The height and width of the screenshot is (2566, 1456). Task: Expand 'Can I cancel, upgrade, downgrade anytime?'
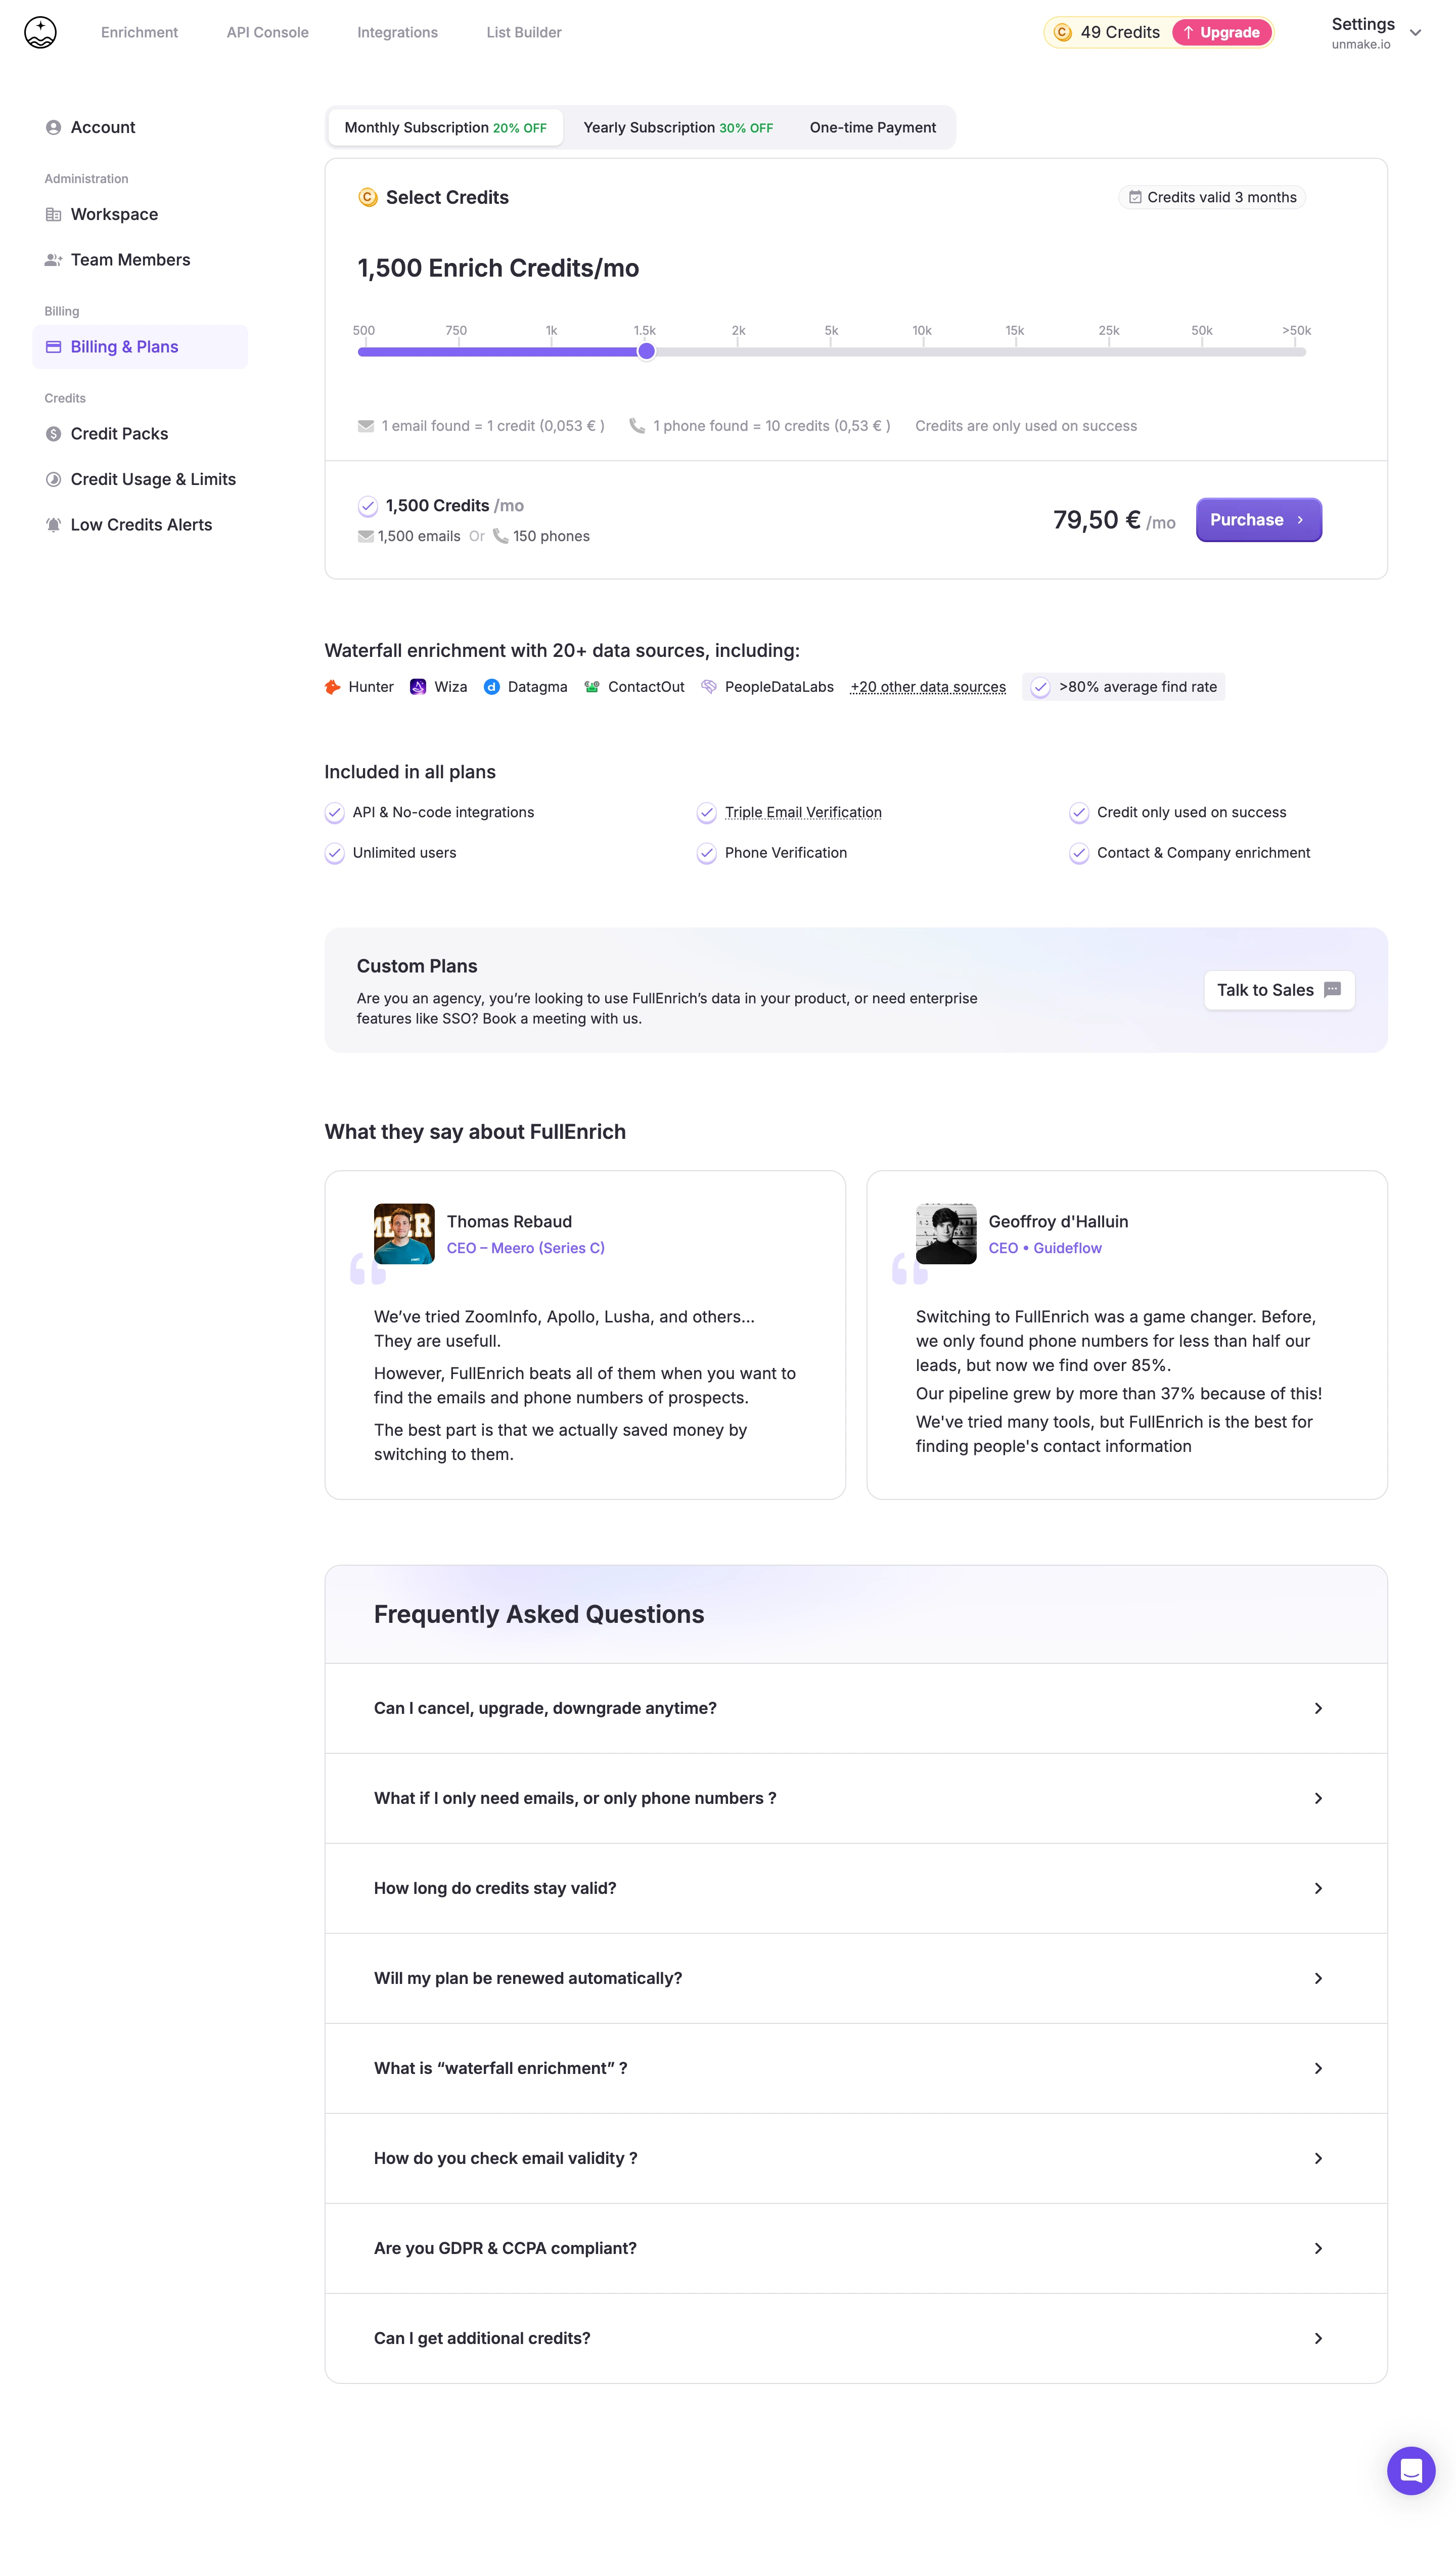point(856,1709)
